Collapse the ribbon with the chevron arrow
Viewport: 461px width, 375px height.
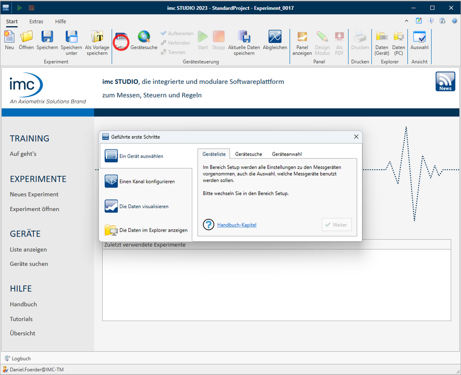click(407, 21)
